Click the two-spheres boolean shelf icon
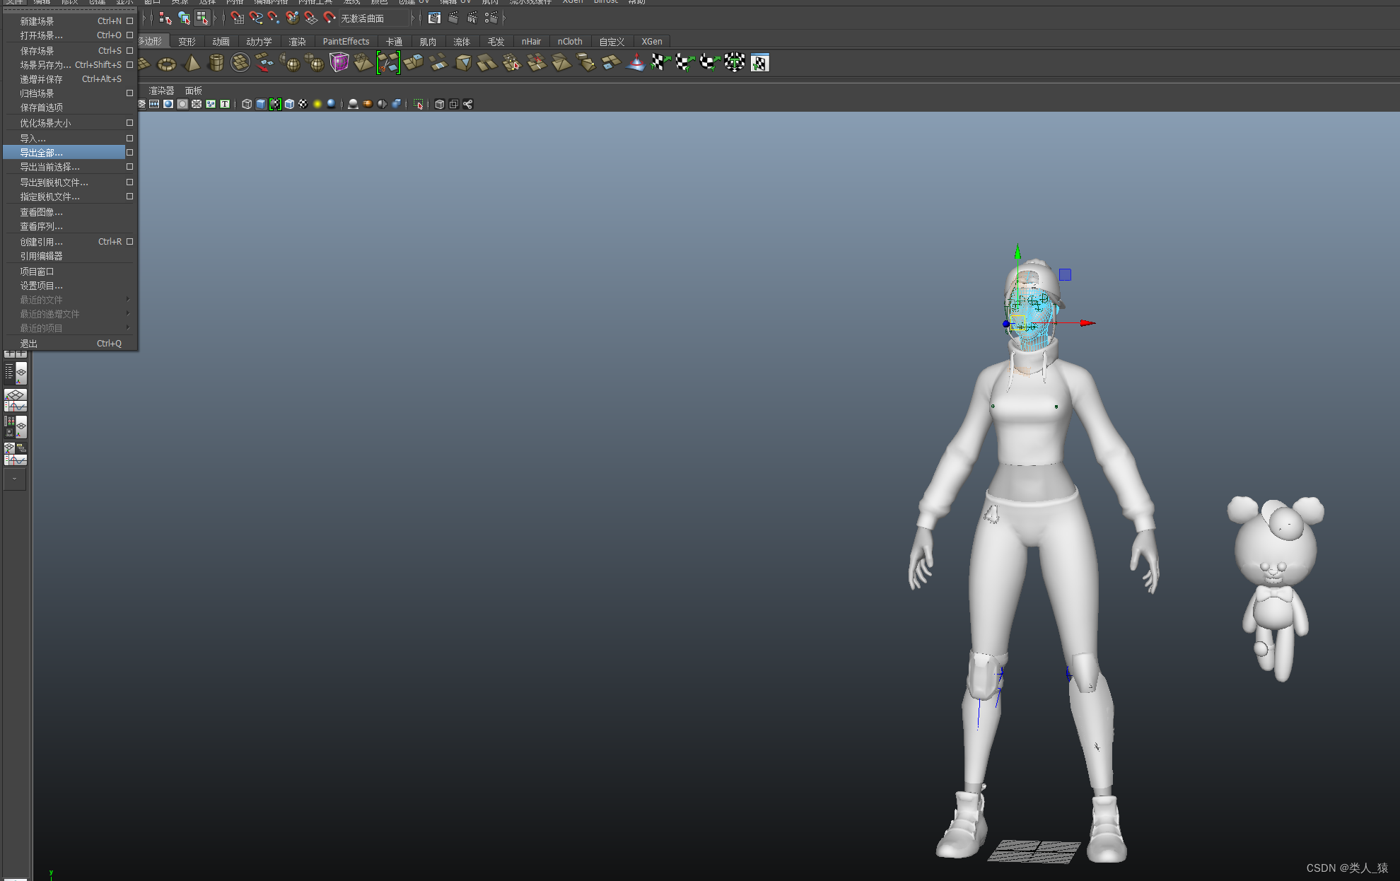The height and width of the screenshot is (881, 1400). pyautogui.click(x=315, y=64)
